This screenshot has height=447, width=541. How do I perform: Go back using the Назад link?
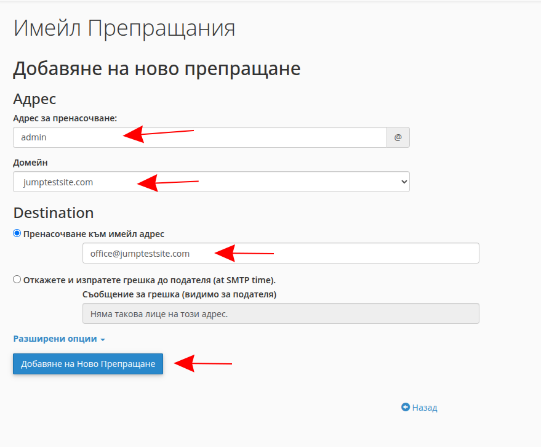click(x=425, y=408)
